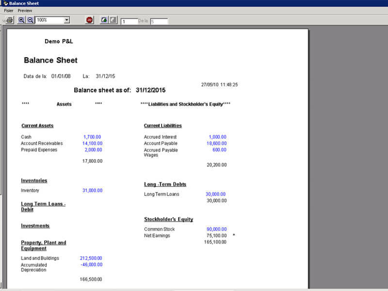The width and height of the screenshot is (388, 291).
Task: Click the end date 31/12/15
Action: point(105,76)
